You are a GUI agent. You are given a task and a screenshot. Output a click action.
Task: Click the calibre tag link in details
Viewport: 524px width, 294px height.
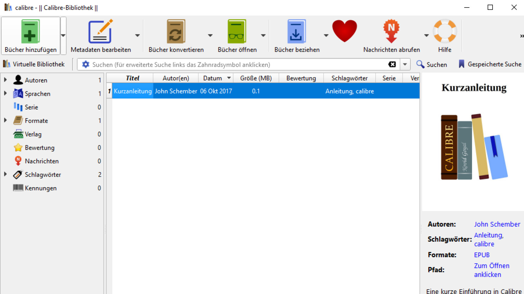coord(484,244)
